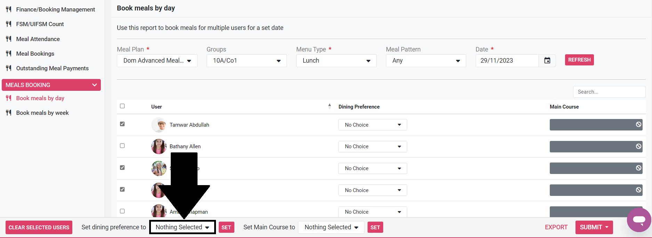The image size is (652, 238).
Task: Click the fork icon beside Book meals by week
Action: click(9, 113)
